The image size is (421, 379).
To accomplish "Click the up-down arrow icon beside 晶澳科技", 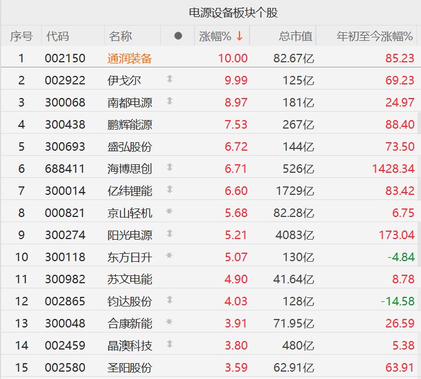I will pyautogui.click(x=169, y=344).
